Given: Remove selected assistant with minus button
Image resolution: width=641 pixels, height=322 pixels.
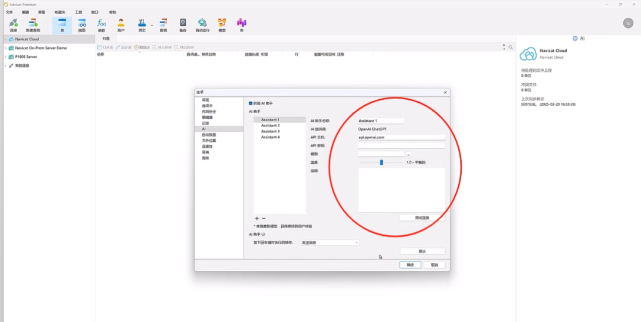Looking at the screenshot, I should (x=264, y=219).
